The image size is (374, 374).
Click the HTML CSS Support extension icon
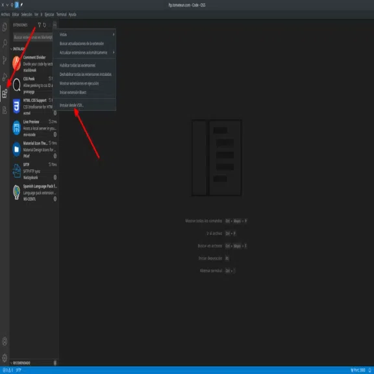16,106
